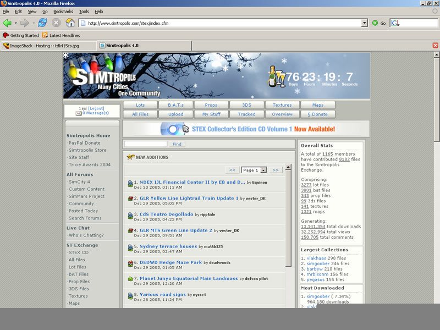Click the 3DS category button
Image resolution: width=440 pixels, height=330 pixels.
pos(246,105)
